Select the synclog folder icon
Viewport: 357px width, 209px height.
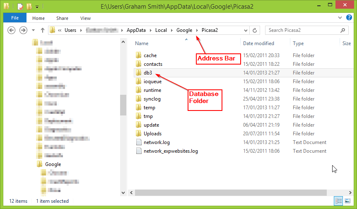[x=138, y=98]
